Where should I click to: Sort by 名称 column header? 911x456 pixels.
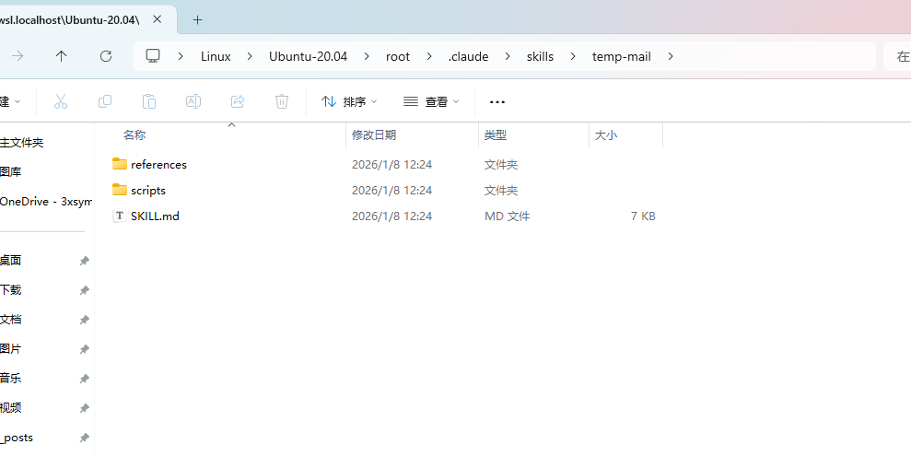[134, 135]
